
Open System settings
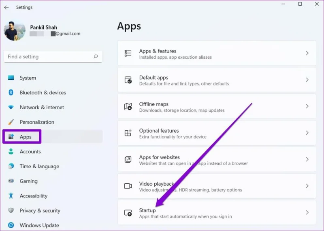click(x=53, y=78)
